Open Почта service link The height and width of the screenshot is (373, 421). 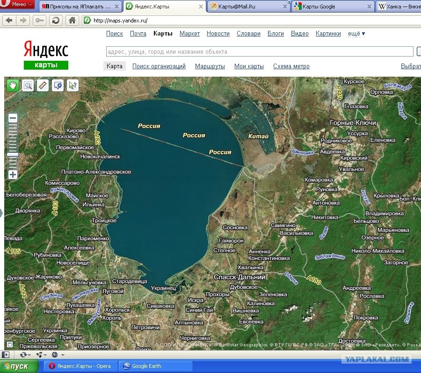138,33
